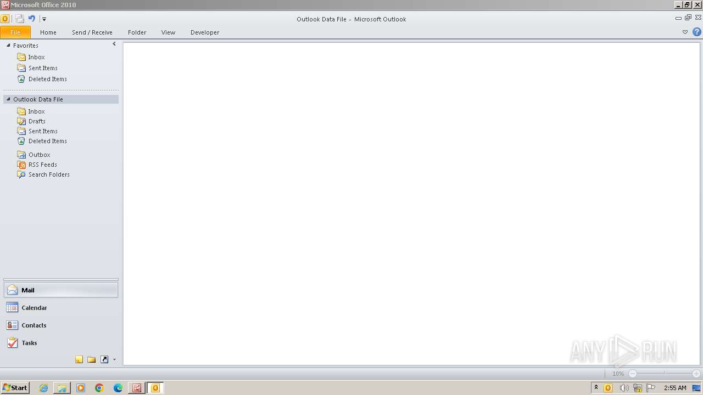The width and height of the screenshot is (703, 395).
Task: Open the Notes icon in navigation pane
Action: click(79, 360)
